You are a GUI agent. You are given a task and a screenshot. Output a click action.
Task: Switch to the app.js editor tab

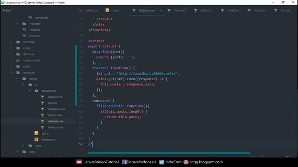(x=113, y=10)
